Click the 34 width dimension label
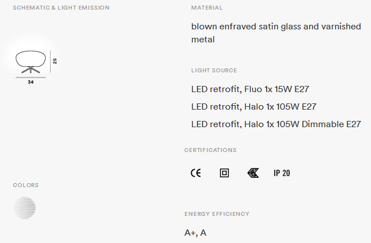Image resolution: width=371 pixels, height=243 pixels. (31, 82)
